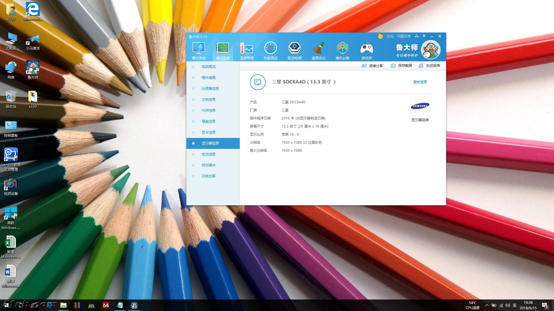Expand hidden system tray icons chevron
Image resolution: width=554 pixels, height=311 pixels.
(x=487, y=305)
